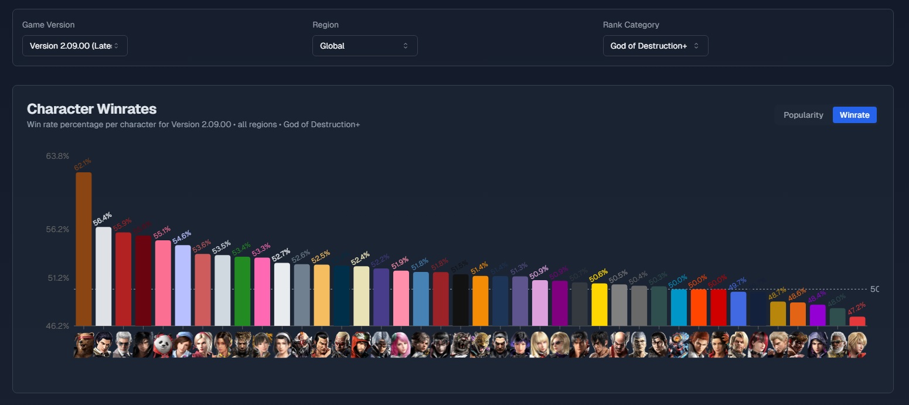Click the white 56.4% winrate bar
This screenshot has width=909, height=405.
(x=104, y=276)
